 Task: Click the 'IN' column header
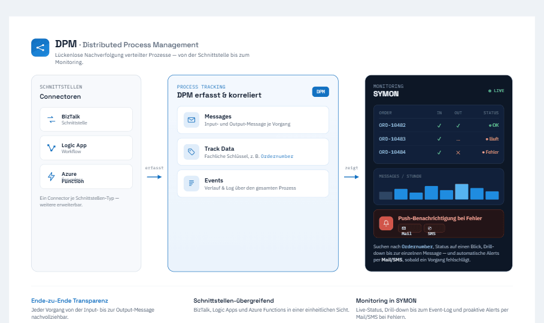[439, 113]
